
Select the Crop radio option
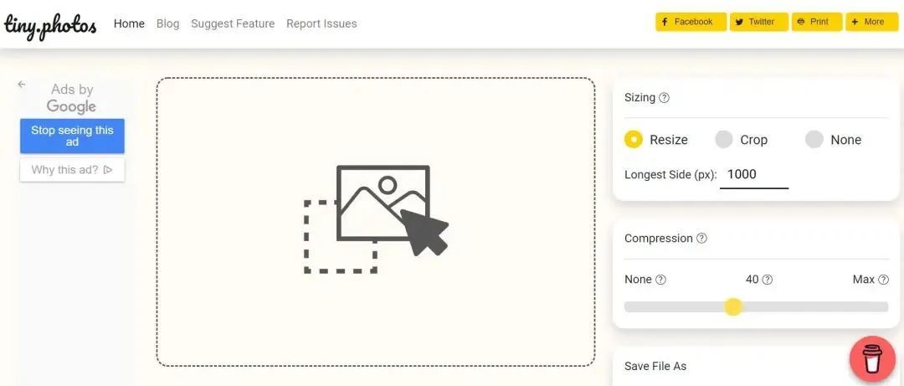click(724, 140)
